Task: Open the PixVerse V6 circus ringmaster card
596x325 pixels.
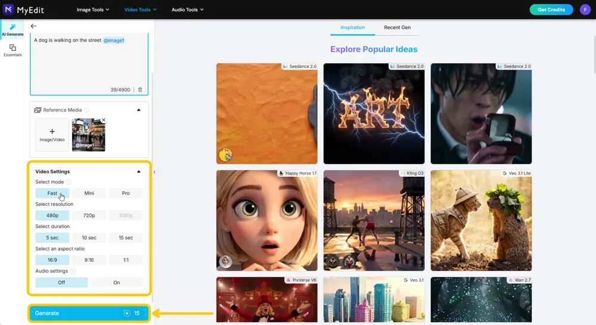Action: click(267, 299)
